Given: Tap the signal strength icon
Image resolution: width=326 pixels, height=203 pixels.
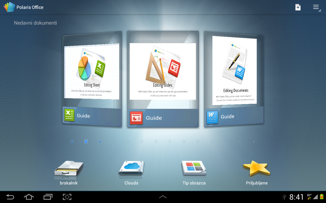Looking at the screenshot, I should click(x=315, y=197).
